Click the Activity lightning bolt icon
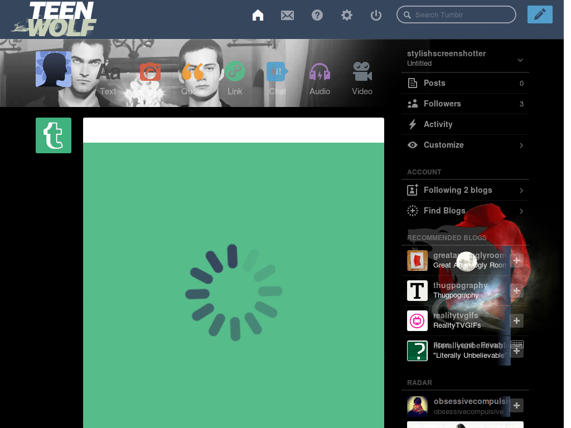Screen dimensions: 571x428 click(413, 124)
